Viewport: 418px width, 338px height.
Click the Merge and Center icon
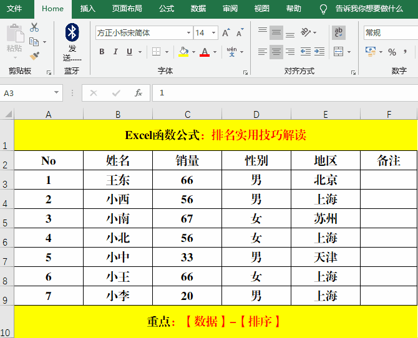point(339,51)
